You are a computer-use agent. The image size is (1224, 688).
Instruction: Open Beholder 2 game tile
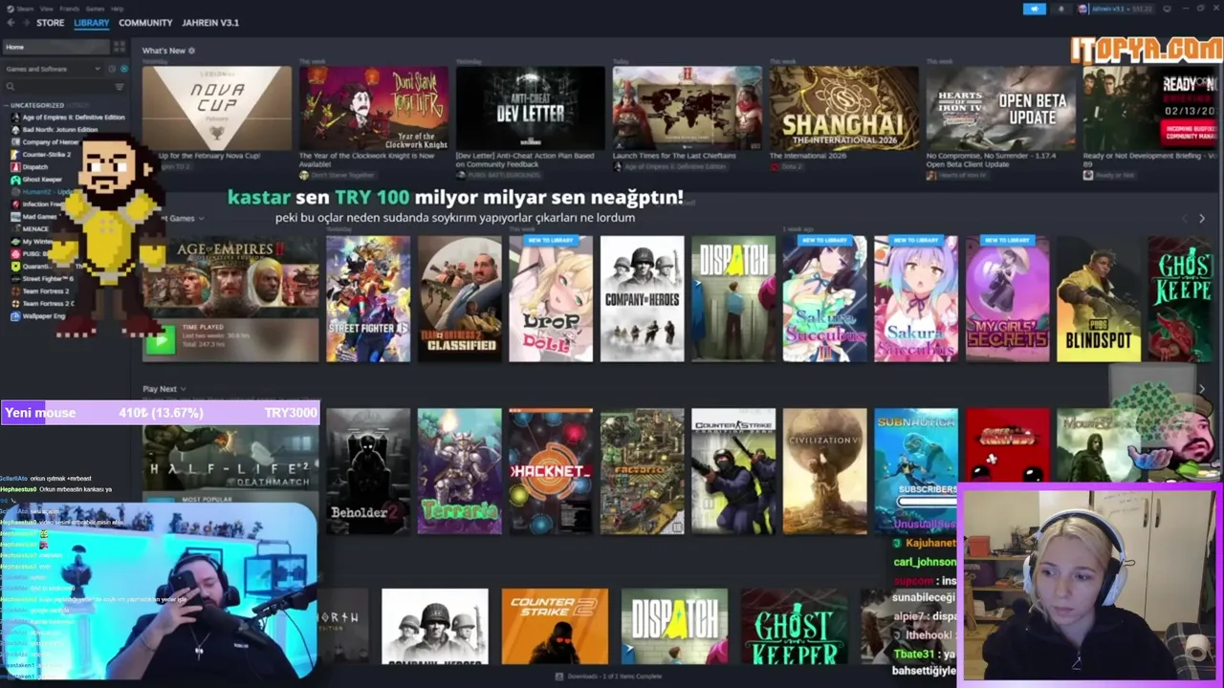coord(368,471)
